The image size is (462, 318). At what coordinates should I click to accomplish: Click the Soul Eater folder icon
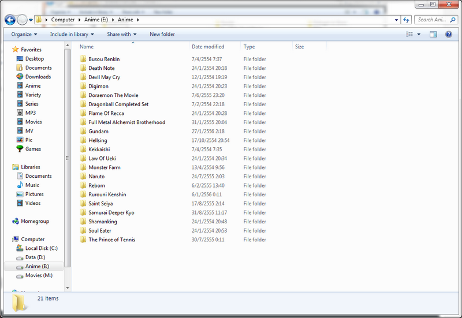tap(83, 230)
